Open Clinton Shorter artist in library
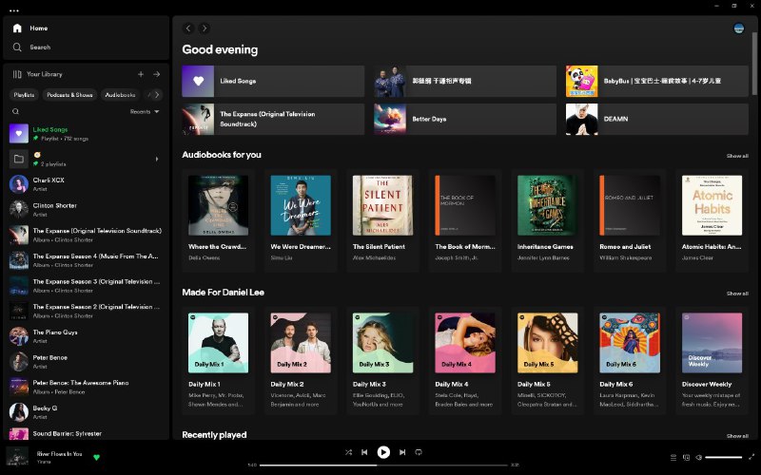Viewport: 761px width, 475px height. [86, 210]
